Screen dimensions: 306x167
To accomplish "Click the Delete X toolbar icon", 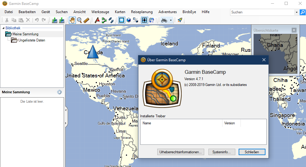I will tap(28, 20).
